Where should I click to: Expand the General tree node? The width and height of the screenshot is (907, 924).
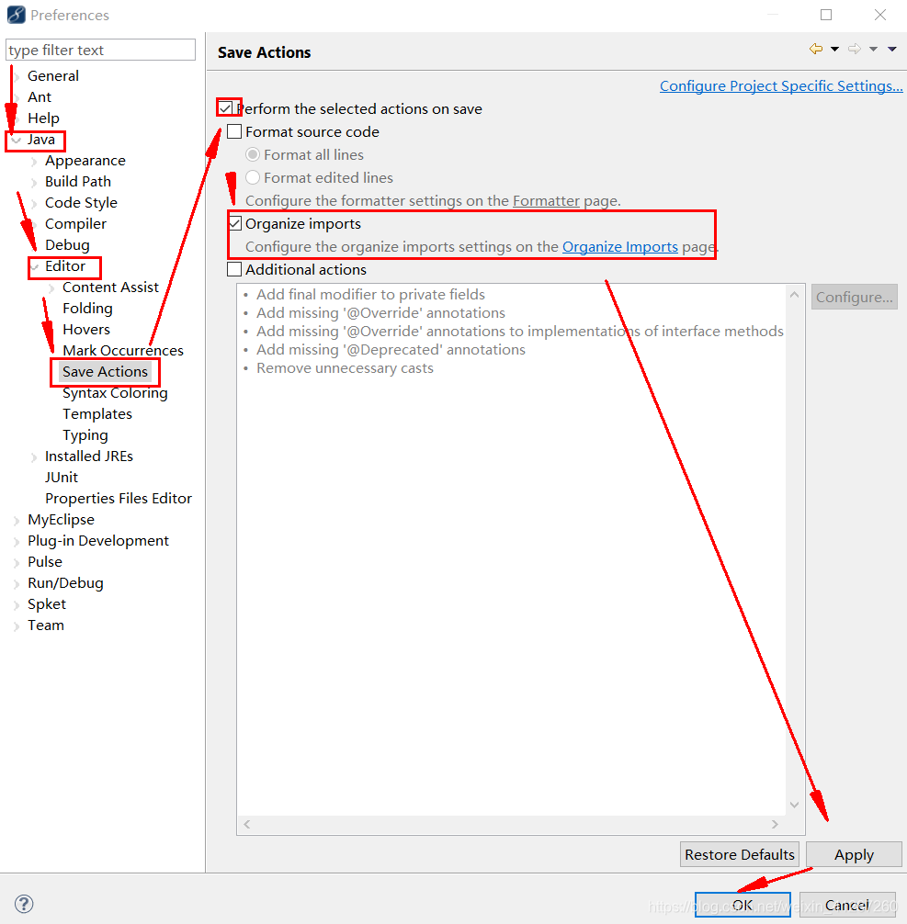[x=17, y=76]
